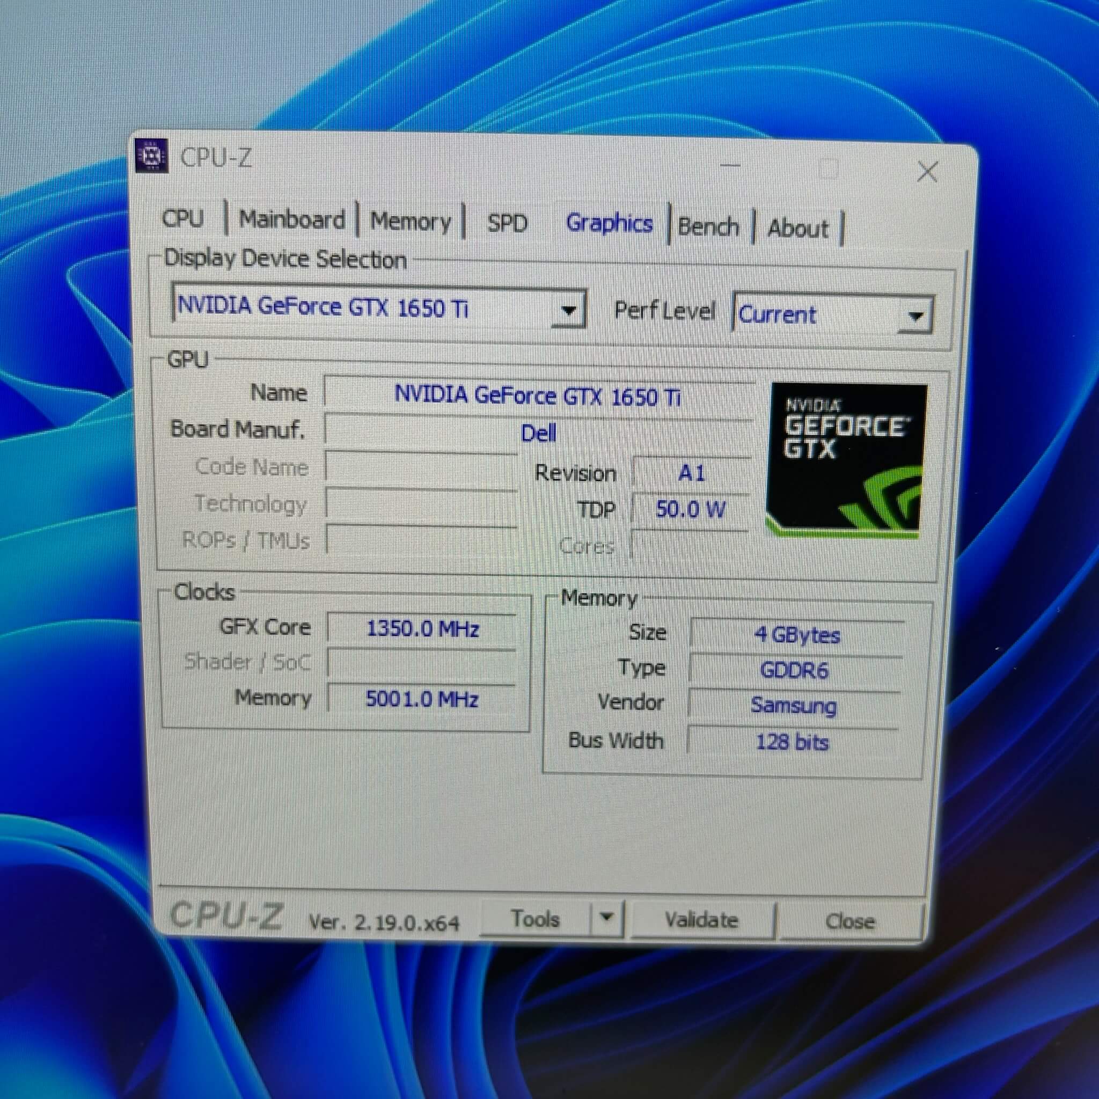Close the CPU-Z window with X
This screenshot has height=1099, width=1099.
pyautogui.click(x=927, y=172)
